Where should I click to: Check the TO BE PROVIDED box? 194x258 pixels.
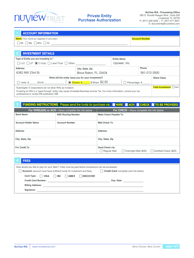153,105
